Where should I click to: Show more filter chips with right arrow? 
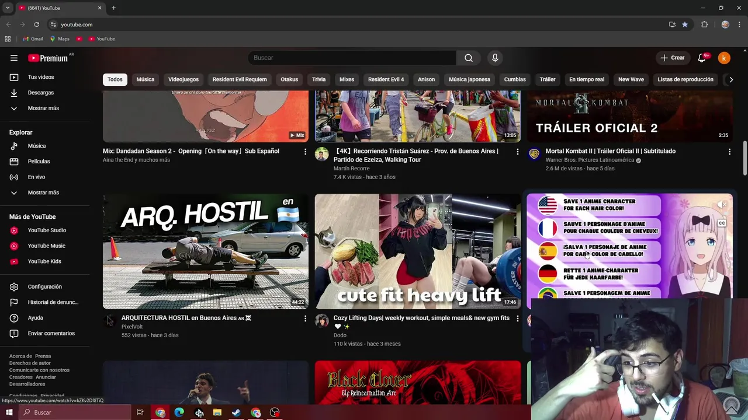730,79
